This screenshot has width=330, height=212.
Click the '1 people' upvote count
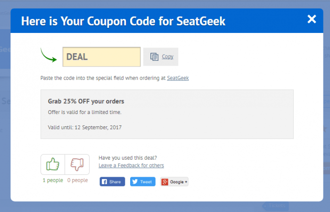(53, 180)
